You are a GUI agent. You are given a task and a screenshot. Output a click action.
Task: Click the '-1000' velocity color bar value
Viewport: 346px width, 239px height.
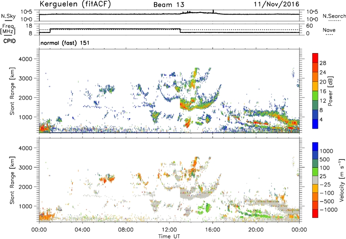(328, 210)
